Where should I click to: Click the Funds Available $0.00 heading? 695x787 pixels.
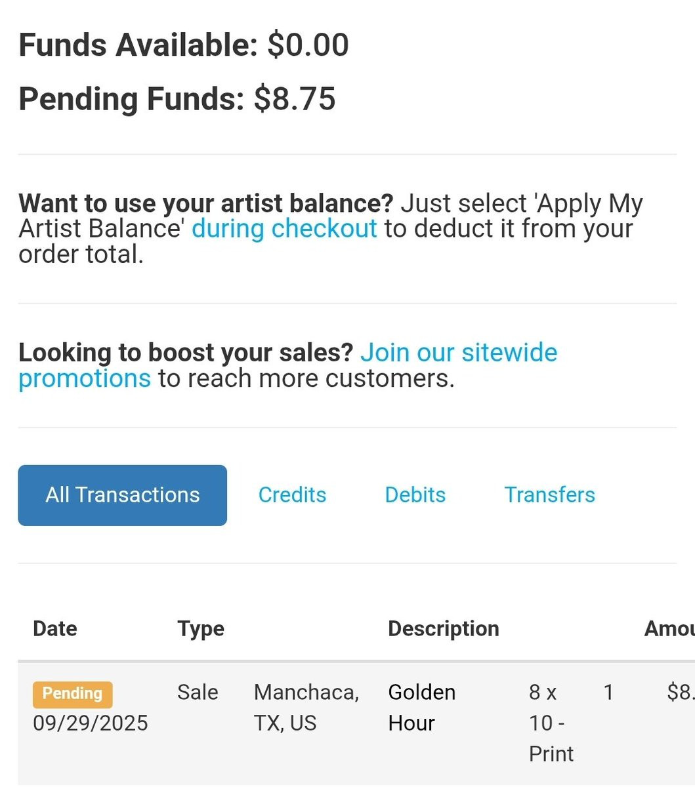[184, 46]
